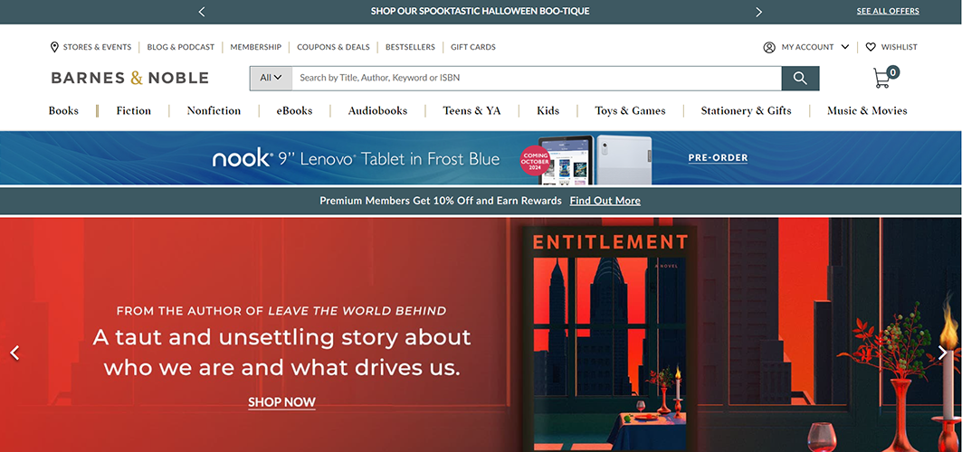This screenshot has width=962, height=452.
Task: Open the Fiction menu
Action: pos(133,110)
